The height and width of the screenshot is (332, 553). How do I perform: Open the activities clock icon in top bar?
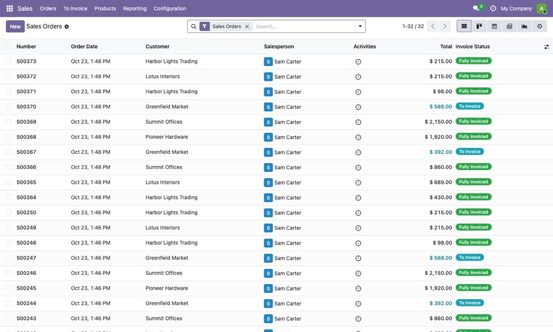493,9
